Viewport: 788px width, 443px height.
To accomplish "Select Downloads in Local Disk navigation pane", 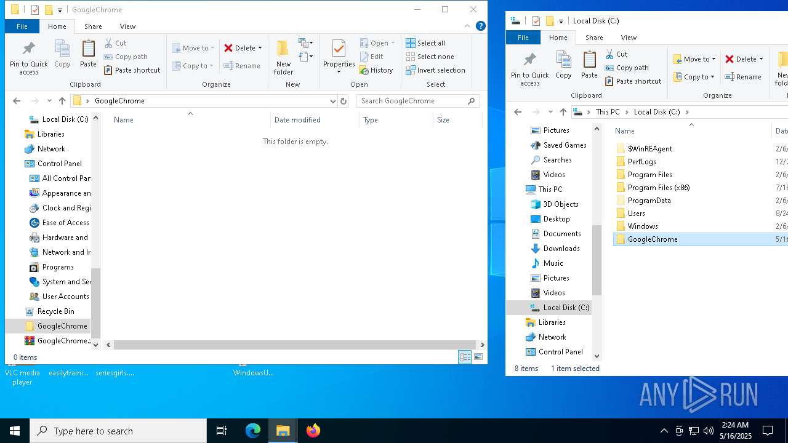I will [561, 249].
